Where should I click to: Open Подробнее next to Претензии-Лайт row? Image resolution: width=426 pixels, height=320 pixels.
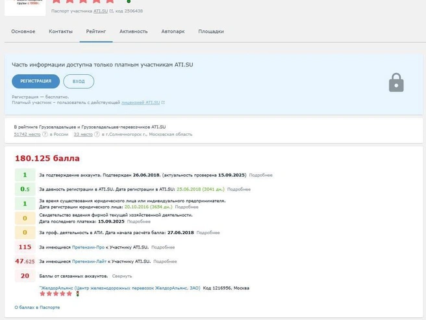click(x=165, y=261)
